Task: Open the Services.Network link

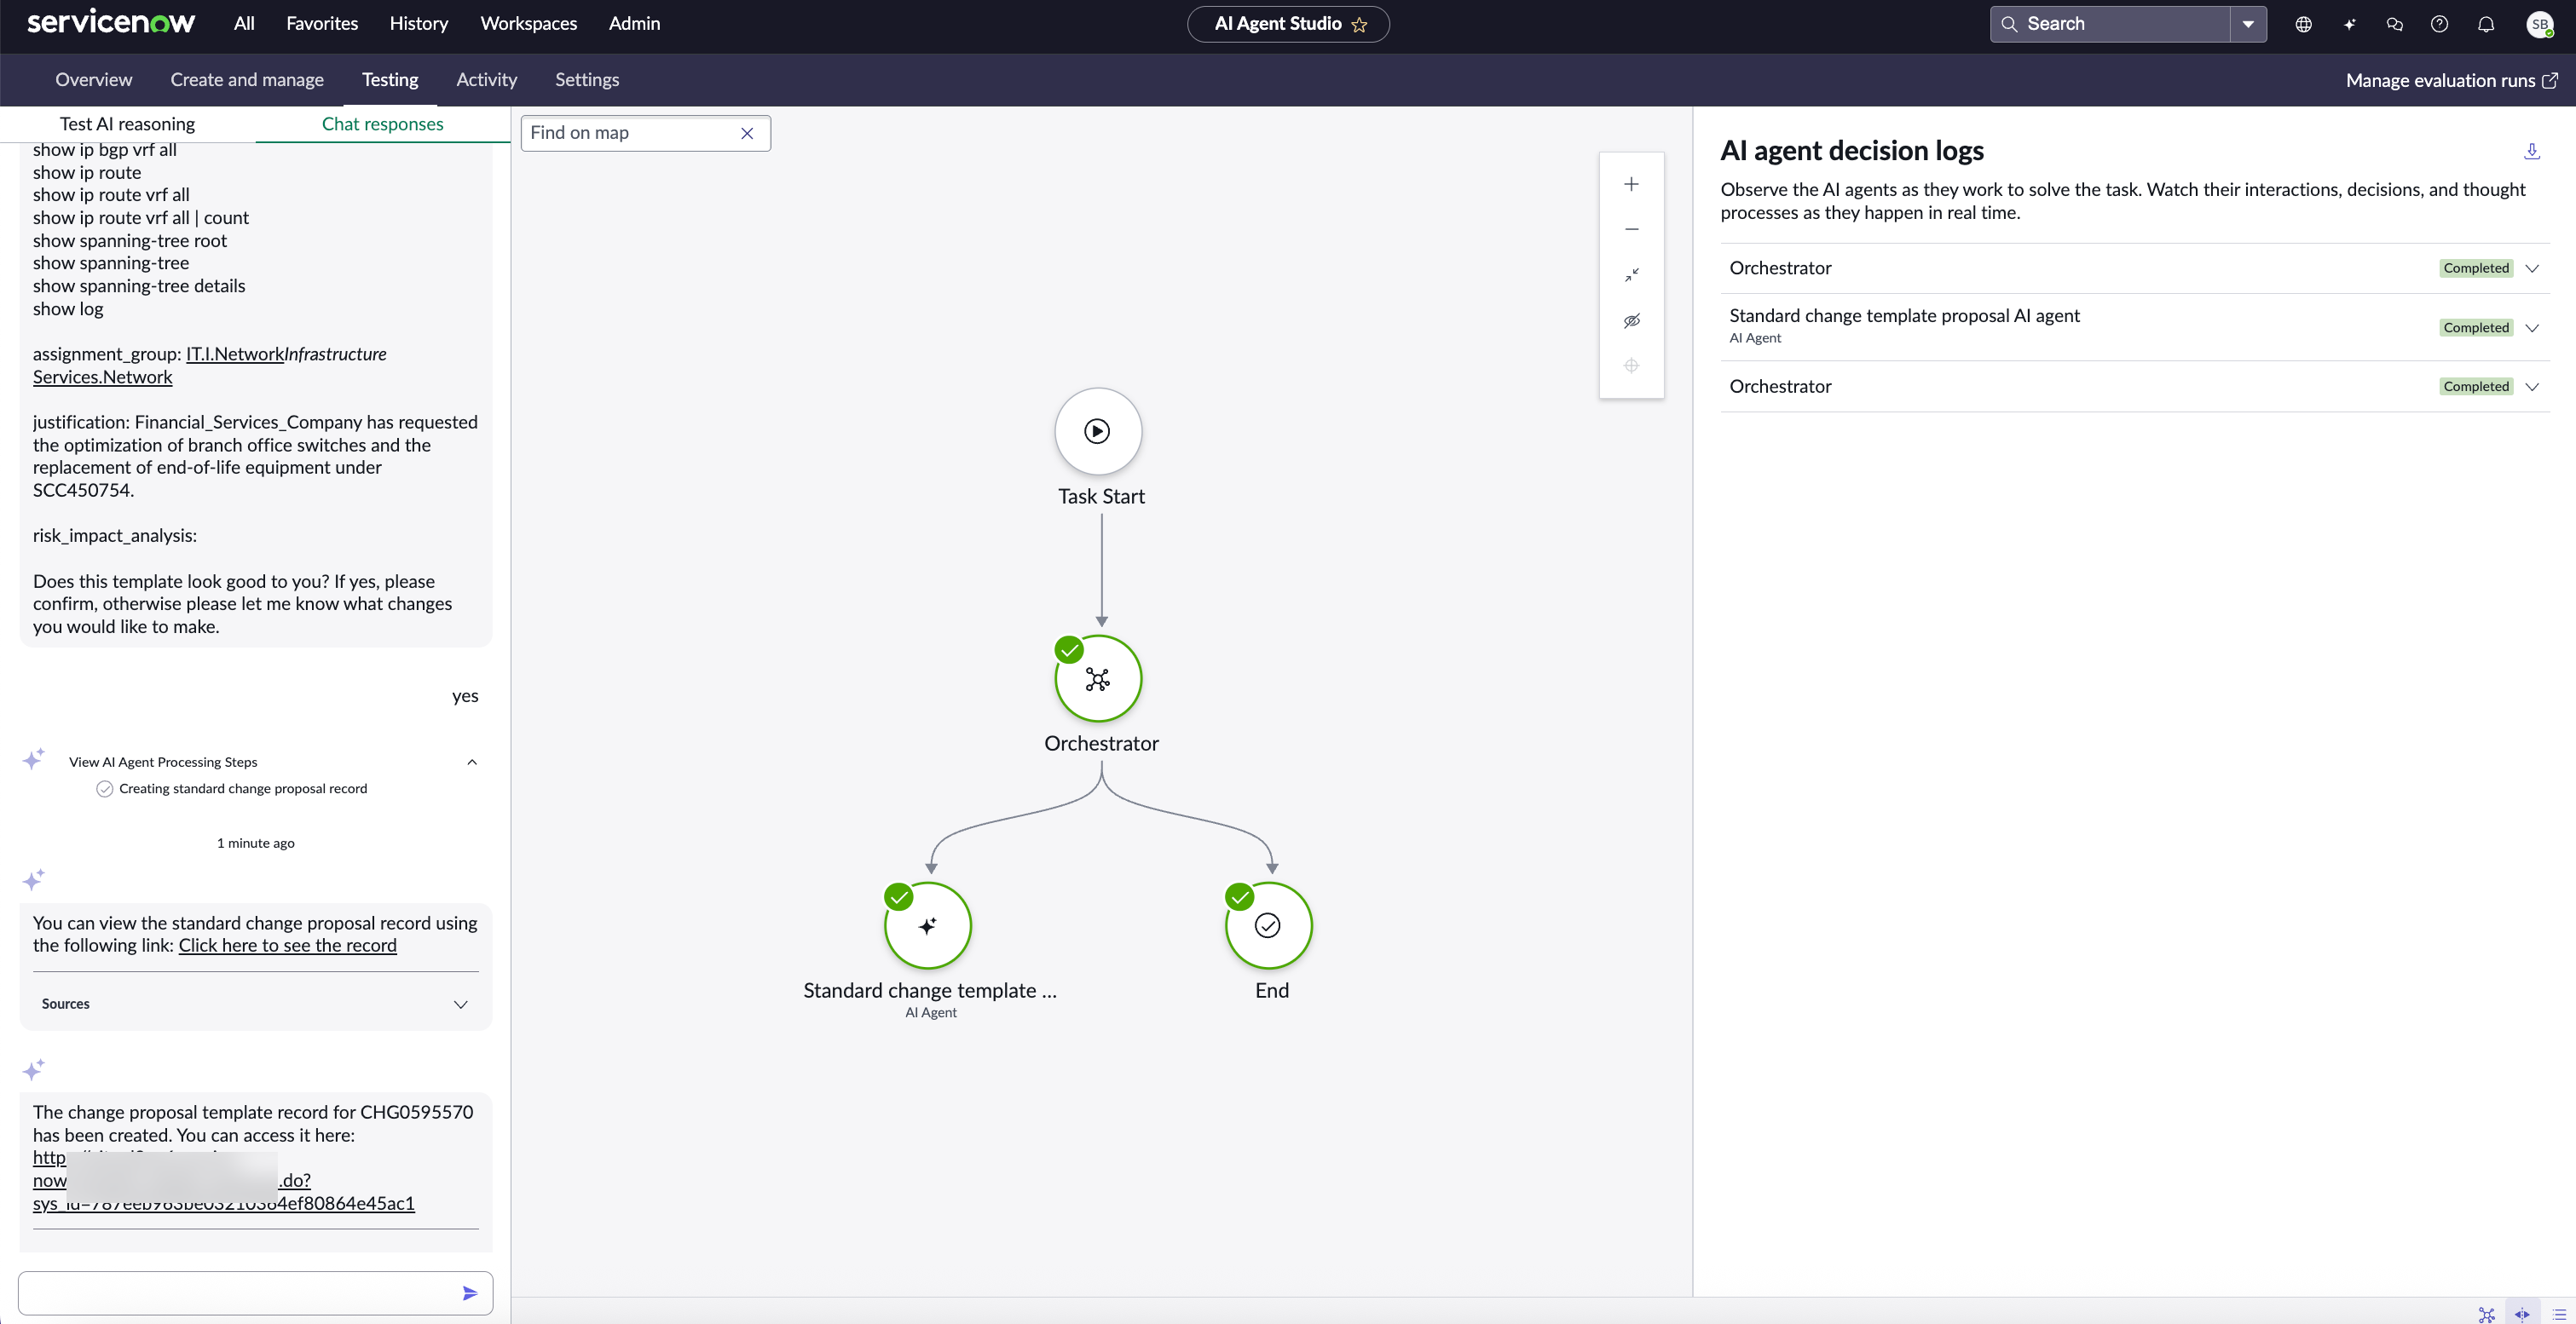Action: 102,377
